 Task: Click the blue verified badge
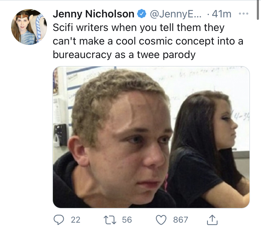(x=141, y=14)
